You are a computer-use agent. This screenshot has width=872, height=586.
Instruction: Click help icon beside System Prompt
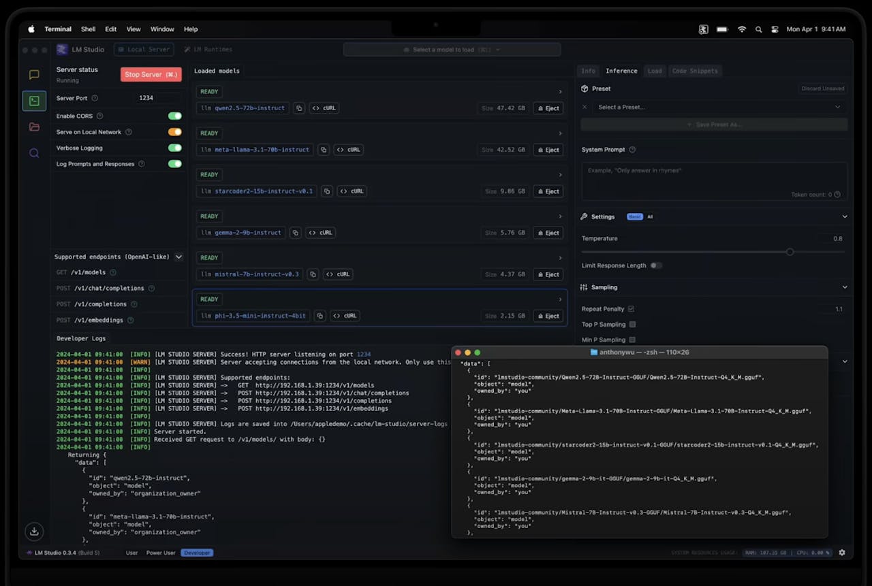pyautogui.click(x=632, y=150)
